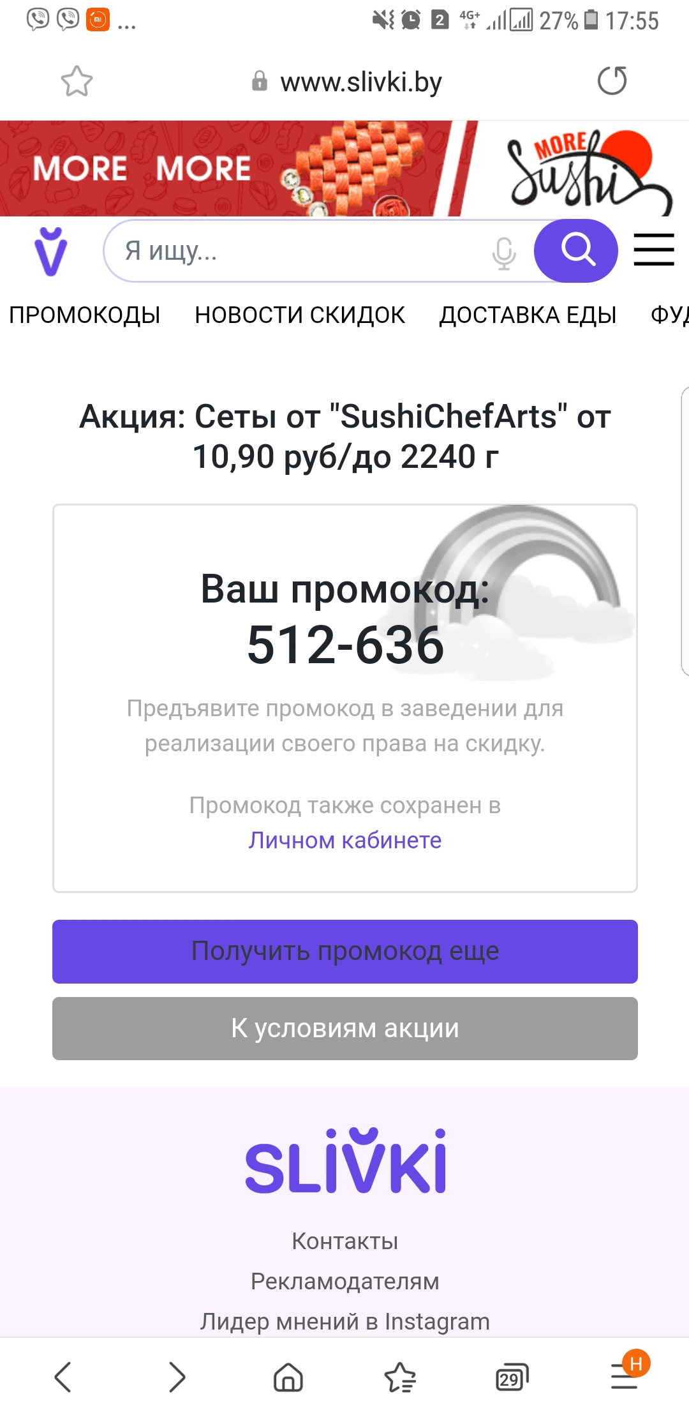Go forward with browser forward arrow
The height and width of the screenshot is (1417, 689).
[x=177, y=1377]
